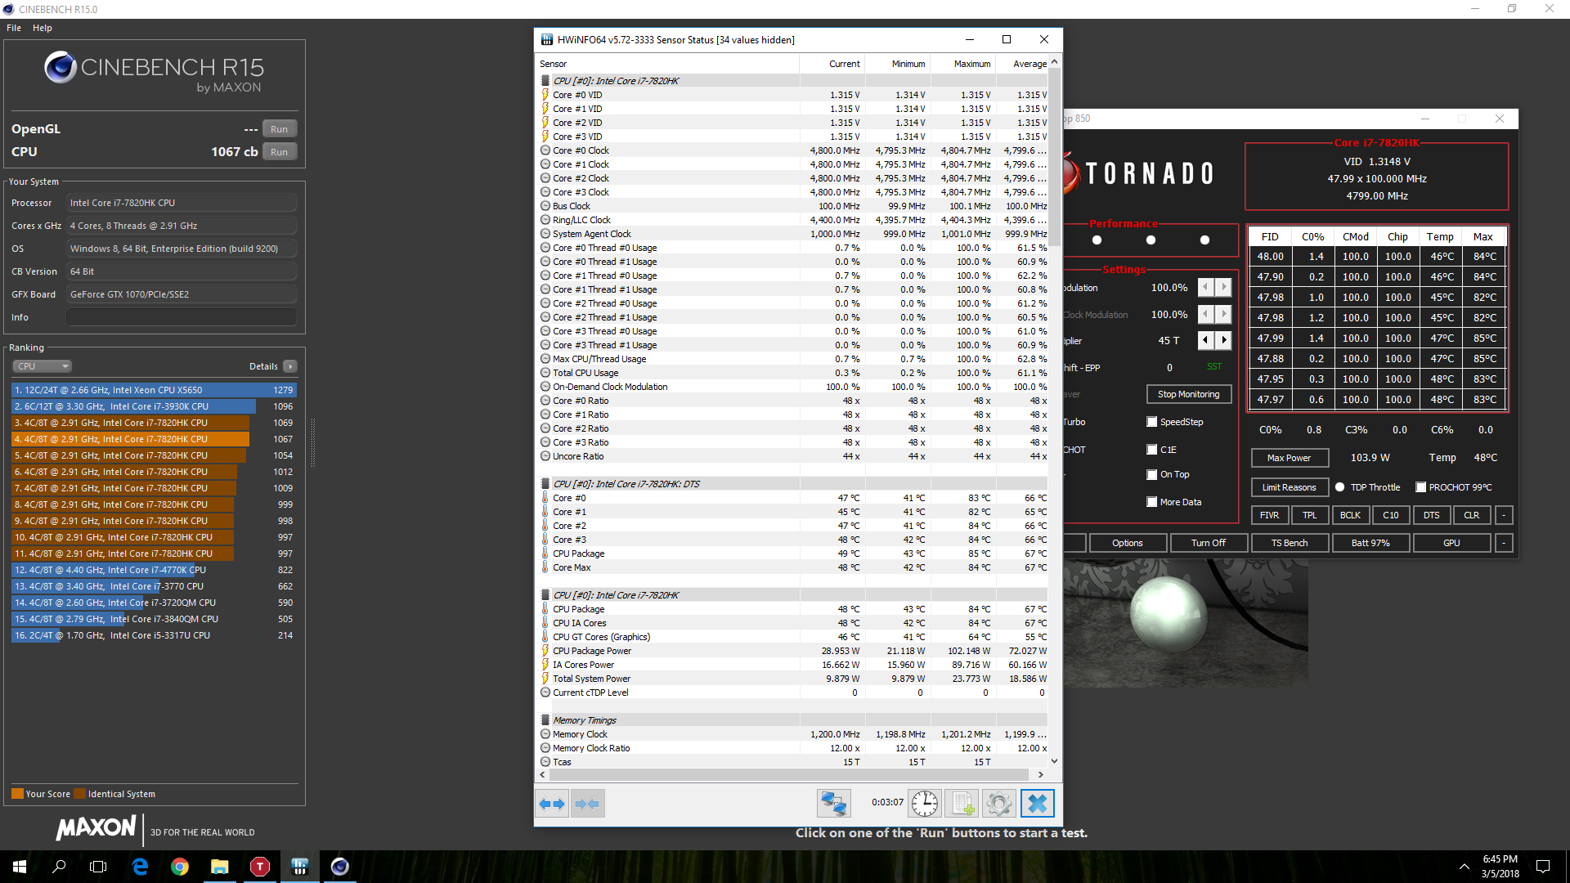Enable C1E checkbox in ThrottleStop
Image resolution: width=1570 pixels, height=883 pixels.
tap(1152, 450)
